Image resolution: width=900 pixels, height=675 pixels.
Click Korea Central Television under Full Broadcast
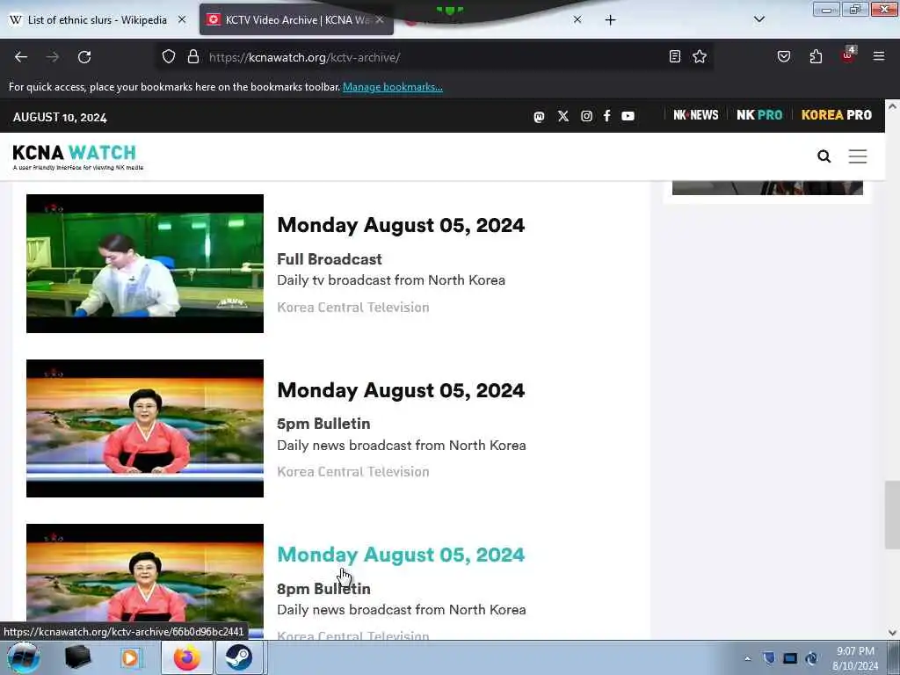tap(353, 307)
